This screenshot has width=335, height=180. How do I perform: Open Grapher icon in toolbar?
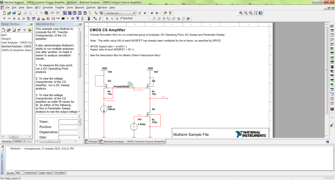coord(80,13)
